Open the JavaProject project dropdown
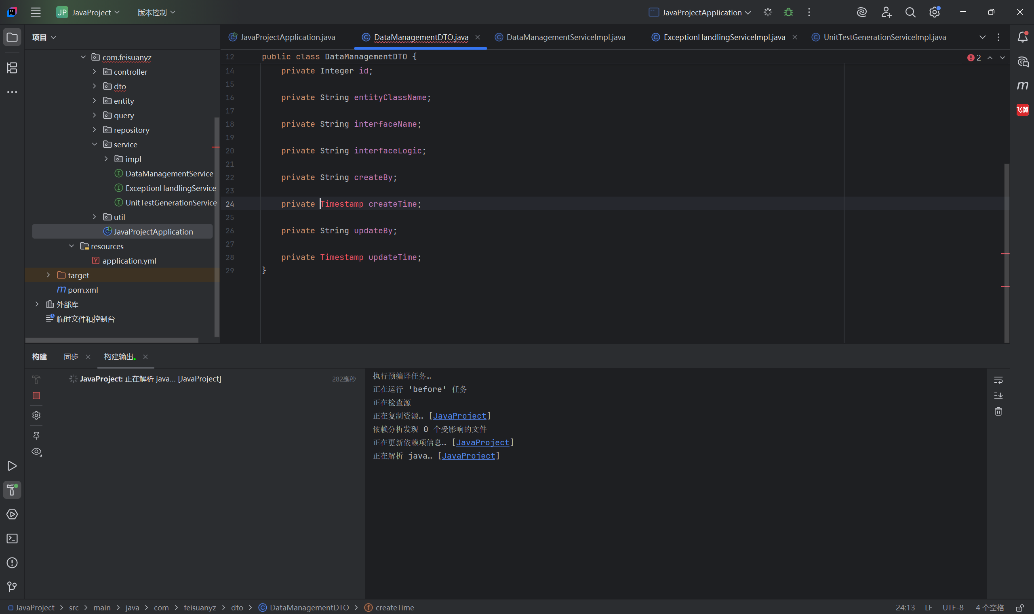Screen dimensions: 1034x614 (x=88, y=13)
